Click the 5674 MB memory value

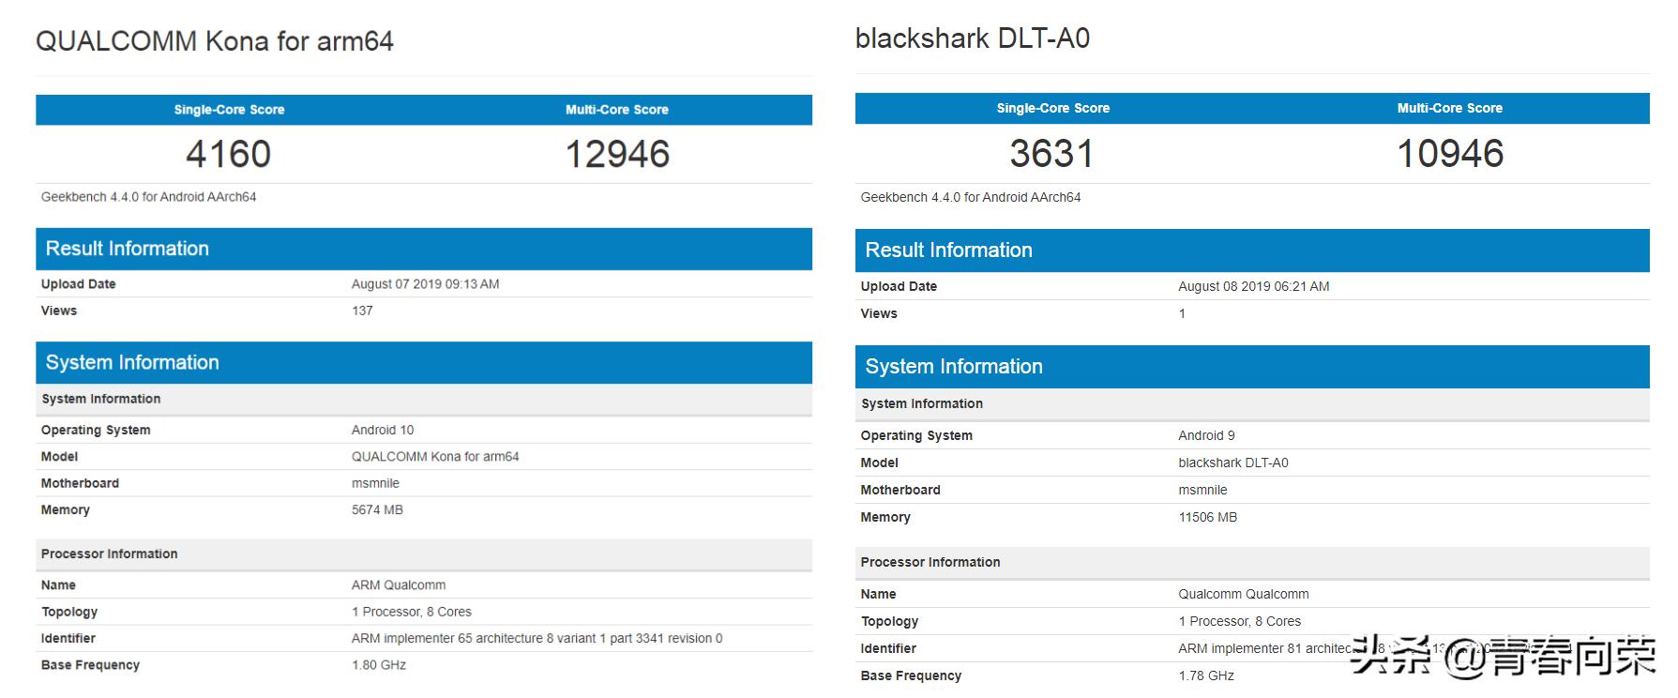[377, 509]
